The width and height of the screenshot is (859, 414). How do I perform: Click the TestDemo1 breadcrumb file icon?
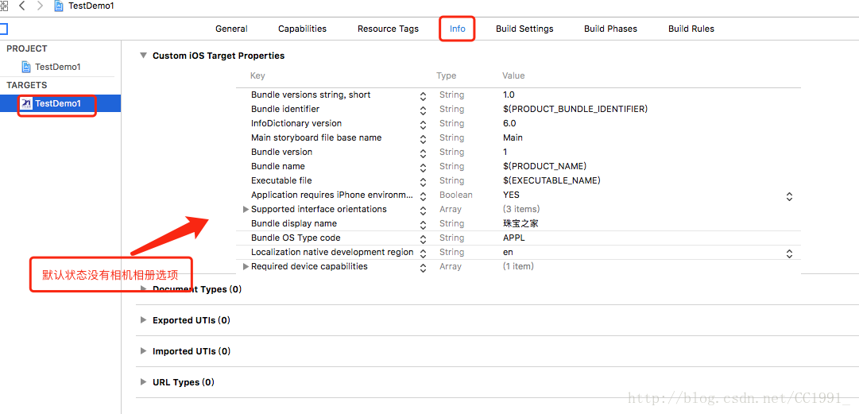tap(59, 6)
